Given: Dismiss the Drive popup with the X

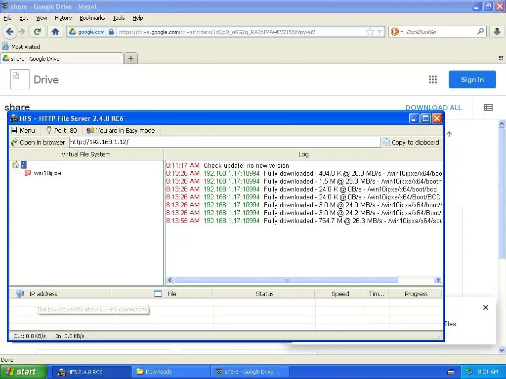Looking at the screenshot, I should [x=486, y=307].
